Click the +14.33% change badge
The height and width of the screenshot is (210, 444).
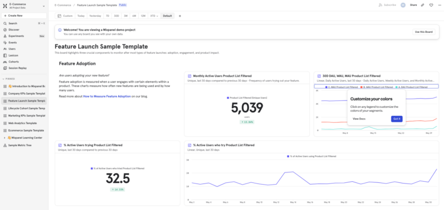point(117,189)
